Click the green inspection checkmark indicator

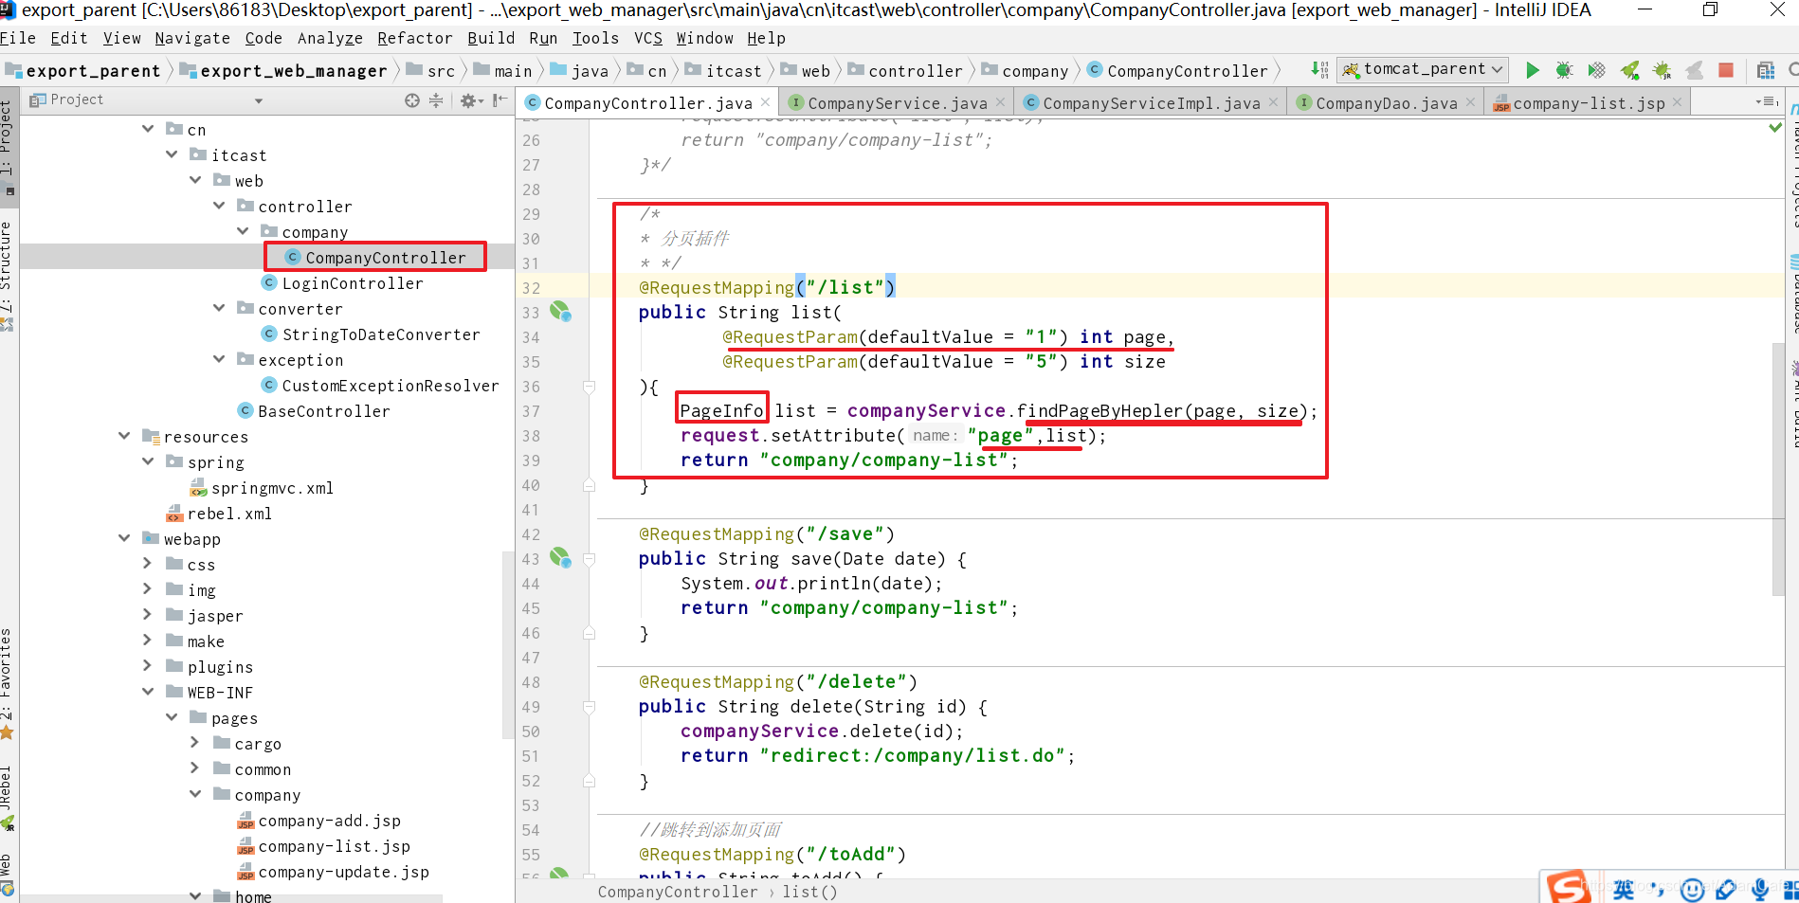click(x=1775, y=127)
